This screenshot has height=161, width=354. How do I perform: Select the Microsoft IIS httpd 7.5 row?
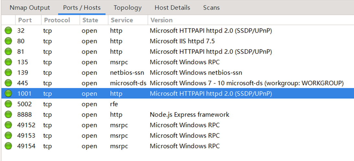182,41
